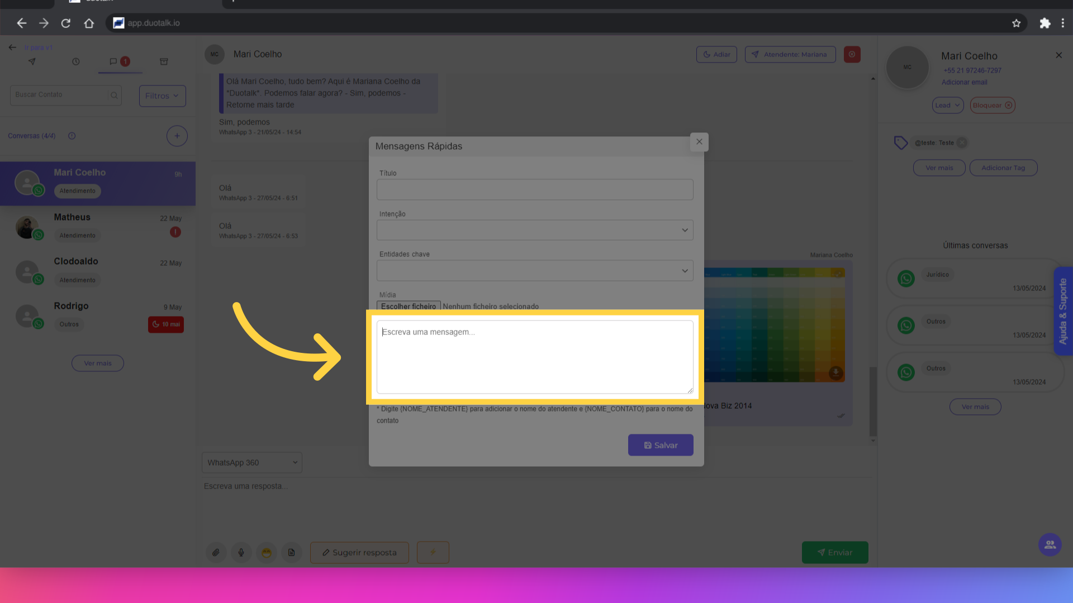The image size is (1073, 603).
Task: Click red end-conversation button in header
Action: (852, 54)
